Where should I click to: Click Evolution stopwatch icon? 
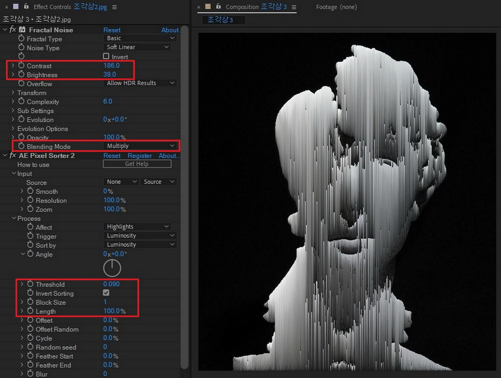click(x=21, y=119)
